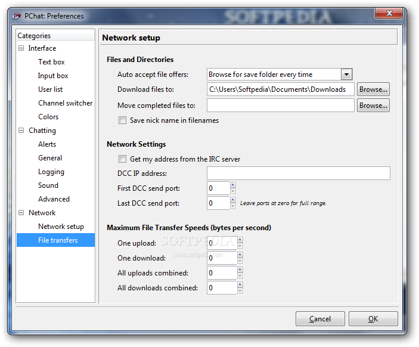
Task: Decrease Last DCC send port value
Action: pyautogui.click(x=233, y=206)
